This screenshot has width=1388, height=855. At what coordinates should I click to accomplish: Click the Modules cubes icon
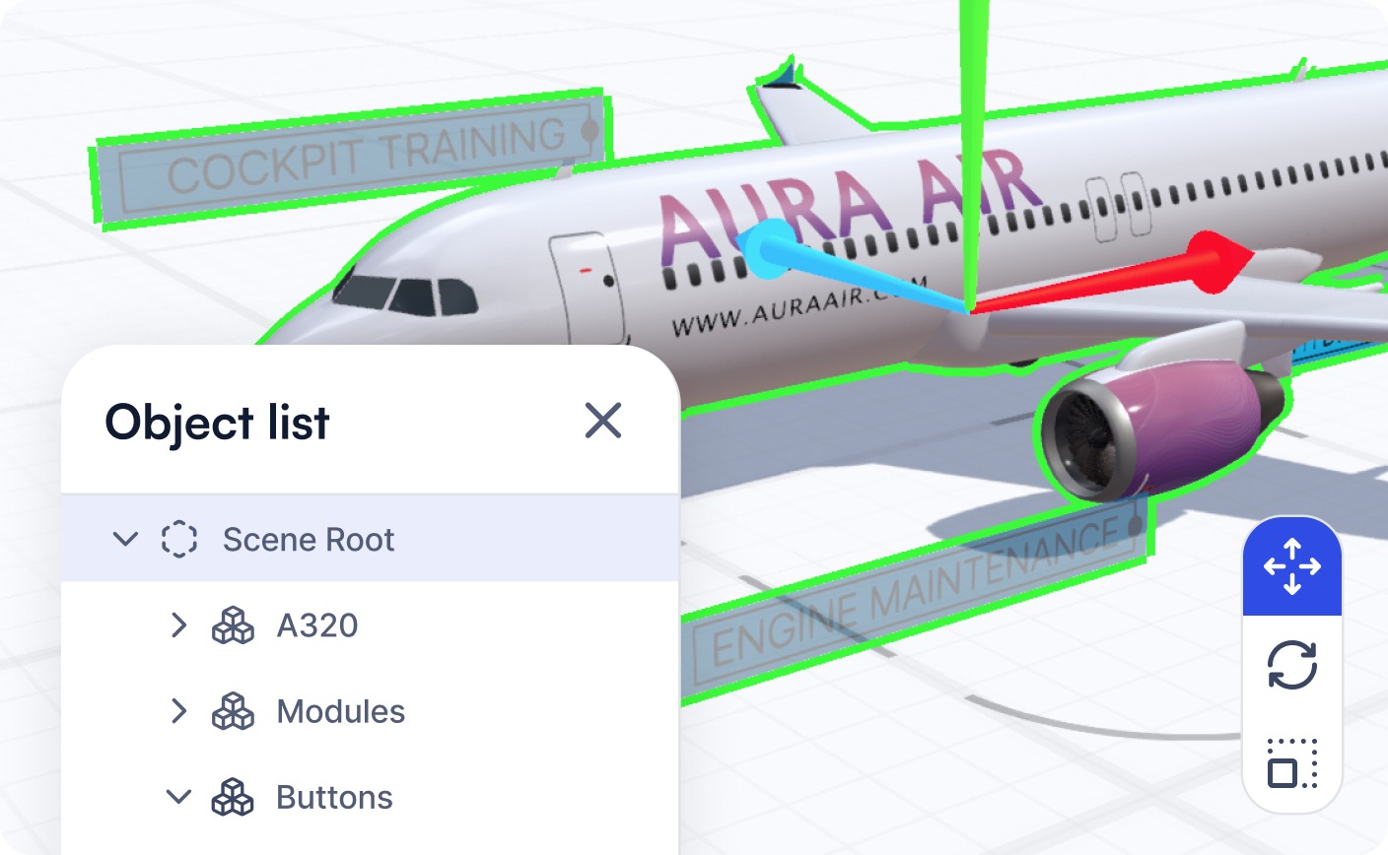[233, 711]
